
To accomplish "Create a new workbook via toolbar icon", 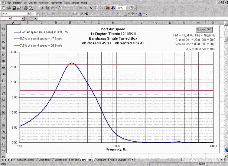I will coord(4,8).
